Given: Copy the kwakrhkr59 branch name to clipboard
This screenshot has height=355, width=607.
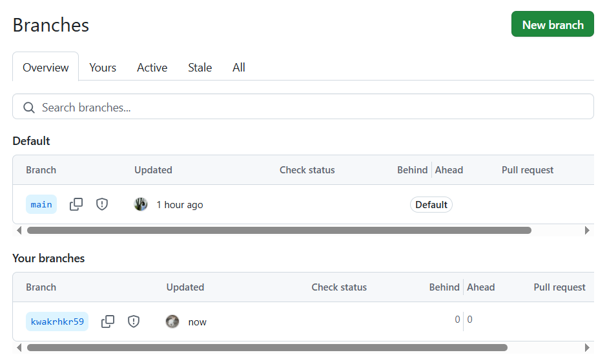Looking at the screenshot, I should (x=108, y=321).
